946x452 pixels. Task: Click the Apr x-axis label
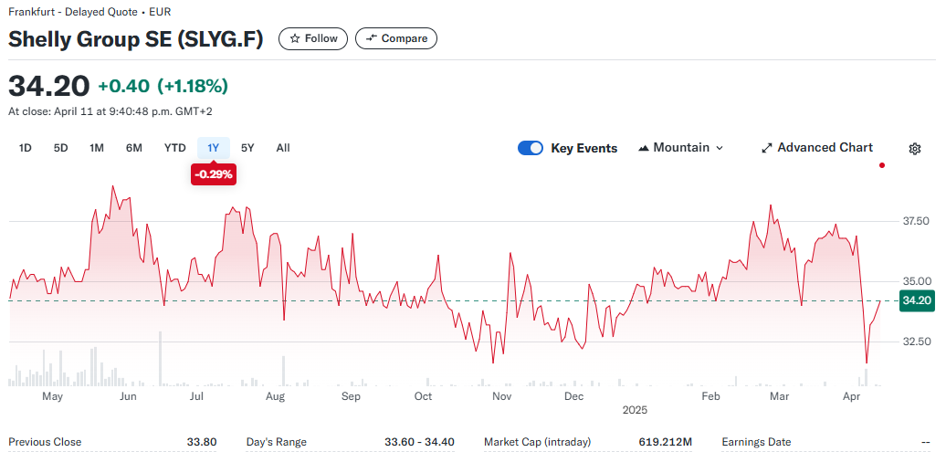851,396
